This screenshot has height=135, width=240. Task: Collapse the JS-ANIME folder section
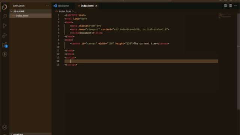(x=30, y=11)
